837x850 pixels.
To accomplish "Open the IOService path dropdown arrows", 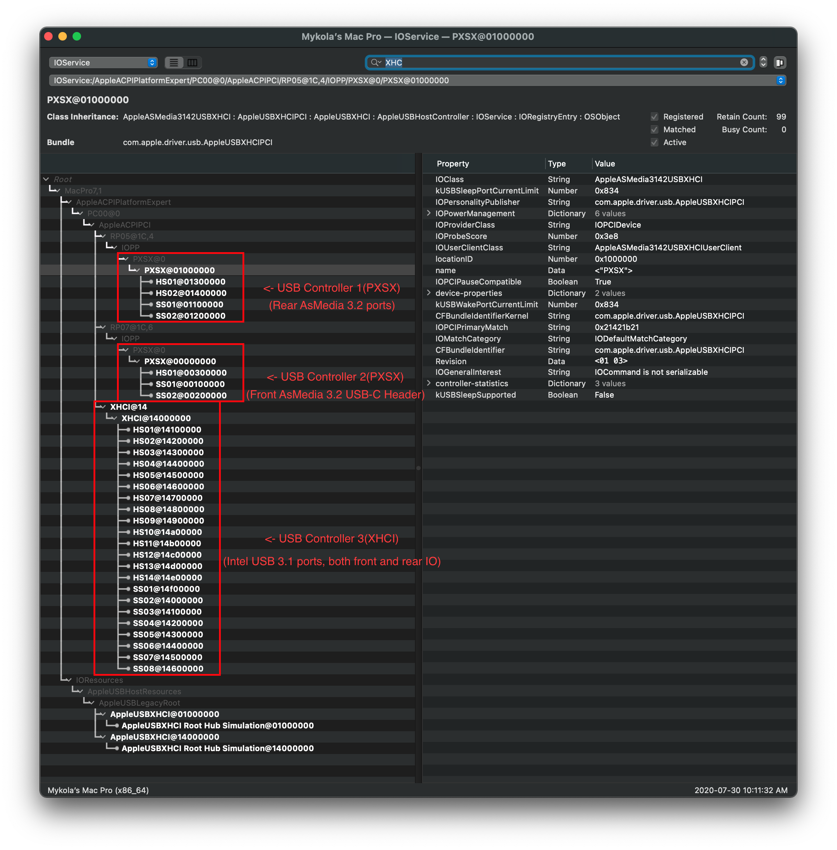I will tap(780, 80).
